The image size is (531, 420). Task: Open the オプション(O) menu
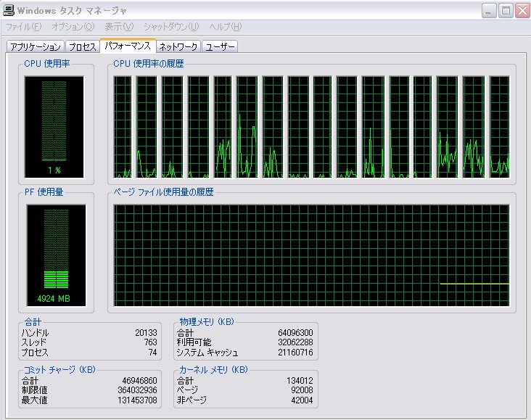tap(73, 26)
